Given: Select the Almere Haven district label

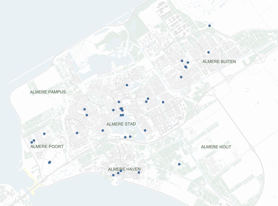Looking at the screenshot, I should tap(124, 169).
